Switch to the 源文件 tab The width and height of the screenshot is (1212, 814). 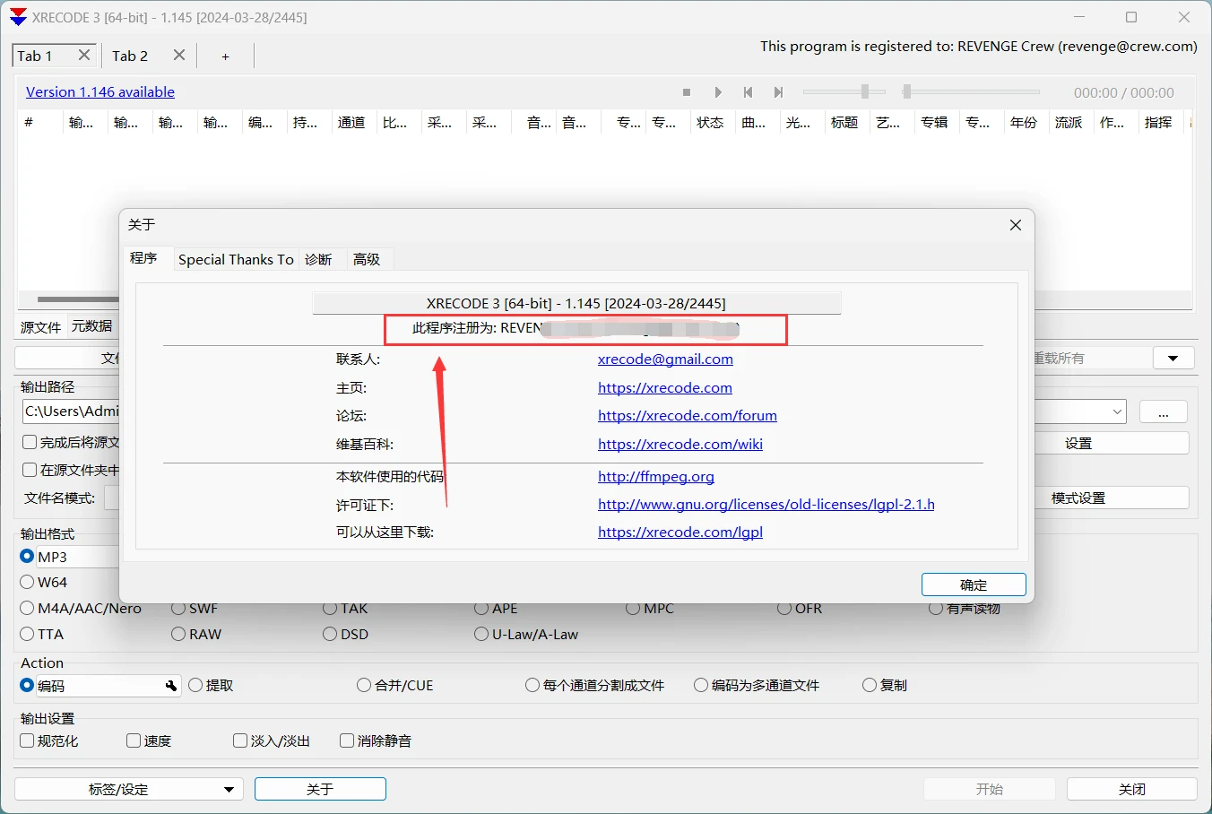coord(41,327)
